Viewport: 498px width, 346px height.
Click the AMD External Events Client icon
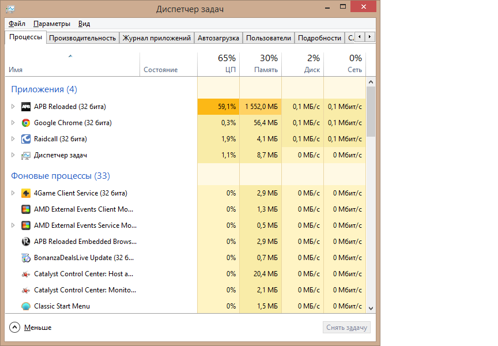click(x=26, y=209)
